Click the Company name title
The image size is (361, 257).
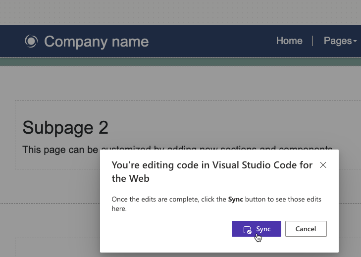[x=97, y=42]
